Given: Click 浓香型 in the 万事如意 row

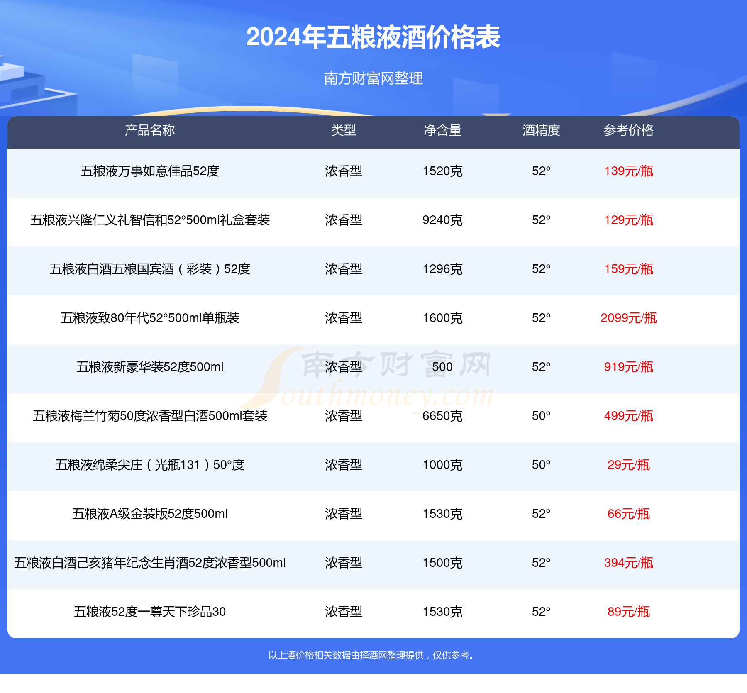Looking at the screenshot, I should [x=344, y=171].
